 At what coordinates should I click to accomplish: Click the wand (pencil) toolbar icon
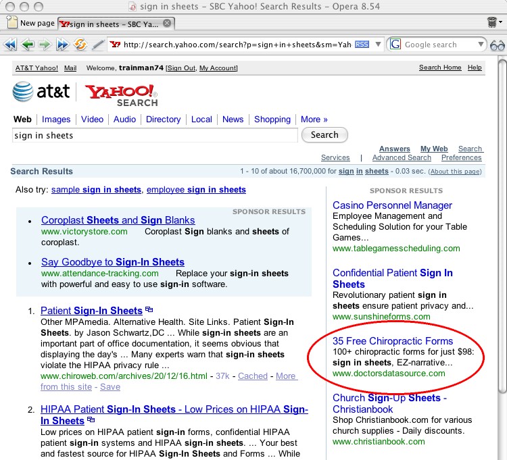[x=97, y=45]
